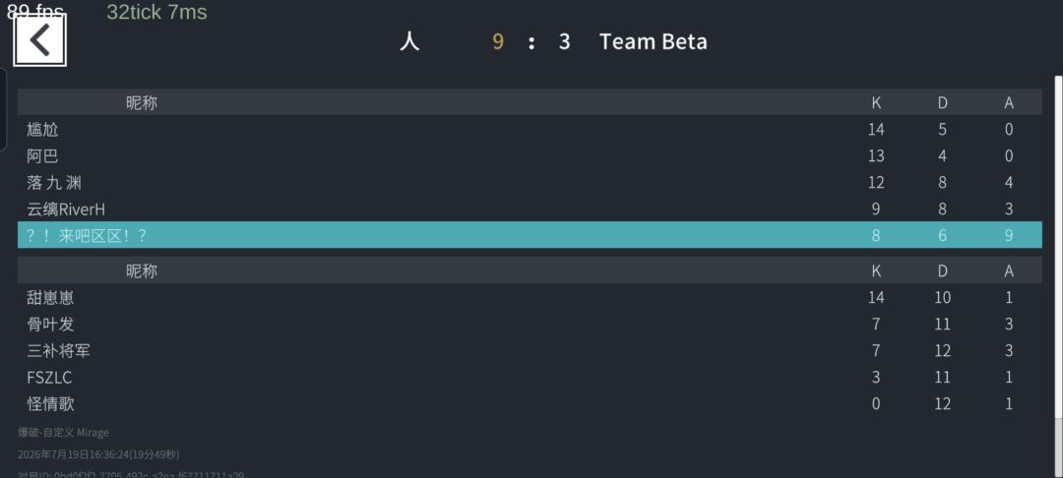The image size is (1063, 478).
Task: Click top team's D column header
Action: [942, 103]
